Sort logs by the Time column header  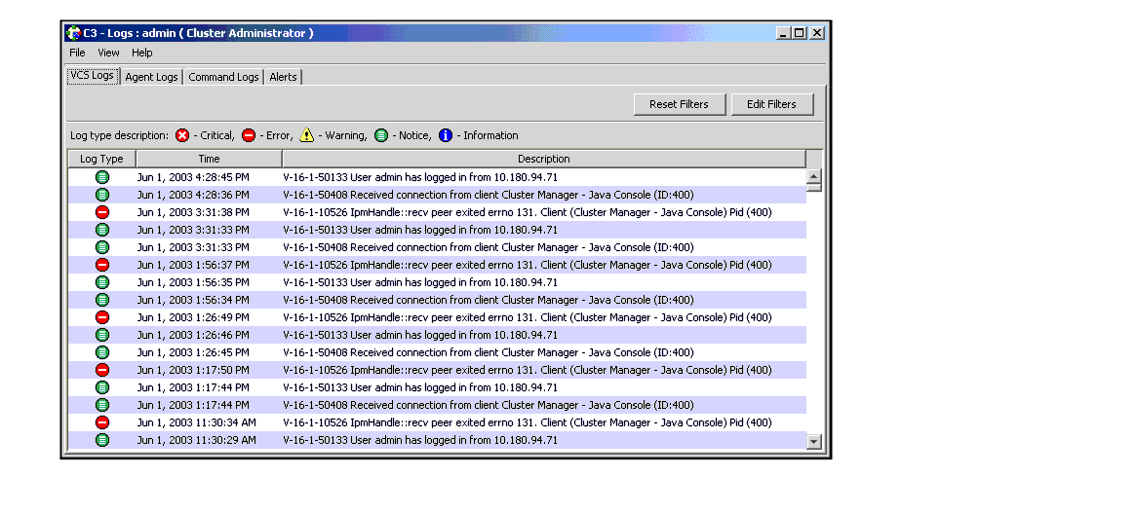[209, 159]
